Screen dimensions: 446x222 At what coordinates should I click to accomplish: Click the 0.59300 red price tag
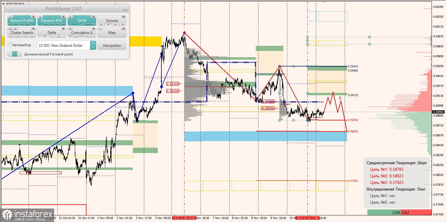pyautogui.click(x=173, y=84)
